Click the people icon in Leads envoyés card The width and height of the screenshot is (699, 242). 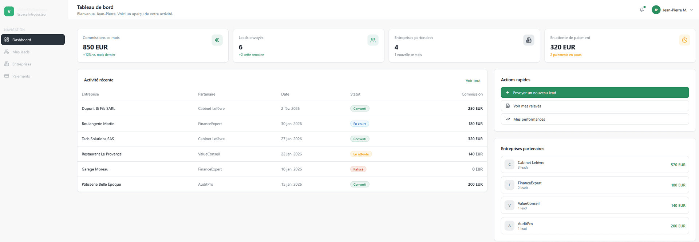point(373,40)
